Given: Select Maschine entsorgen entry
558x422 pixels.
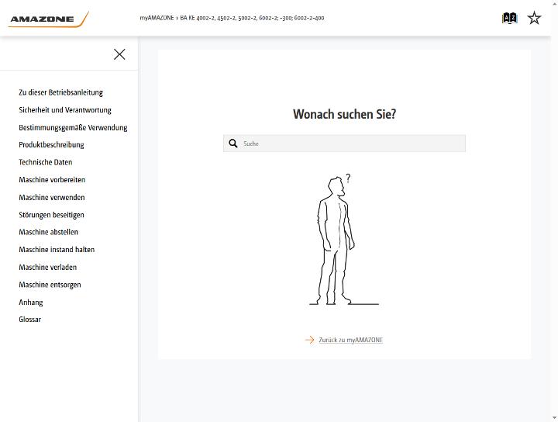Looking at the screenshot, I should [50, 285].
